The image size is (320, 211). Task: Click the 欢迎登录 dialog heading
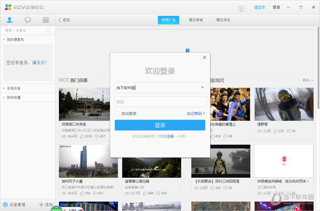tap(160, 71)
